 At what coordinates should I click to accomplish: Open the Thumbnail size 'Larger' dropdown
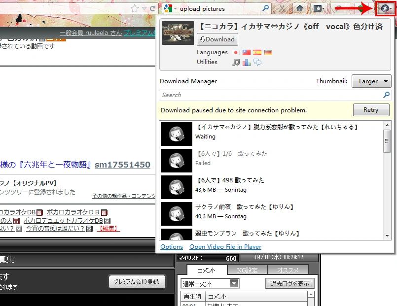click(371, 81)
